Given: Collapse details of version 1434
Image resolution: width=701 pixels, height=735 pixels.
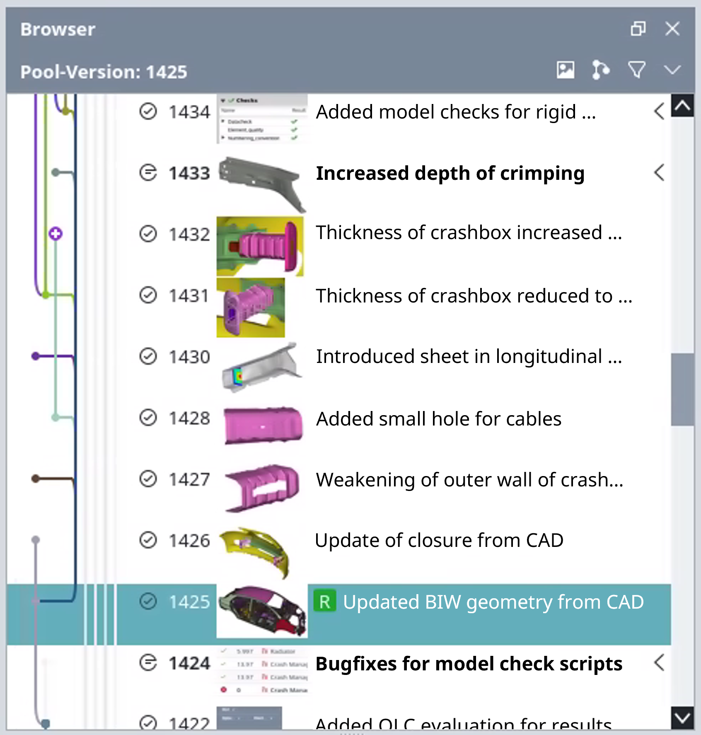Looking at the screenshot, I should pos(660,111).
